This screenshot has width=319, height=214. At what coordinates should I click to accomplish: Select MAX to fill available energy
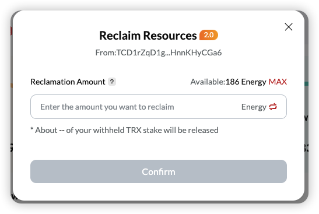click(278, 82)
